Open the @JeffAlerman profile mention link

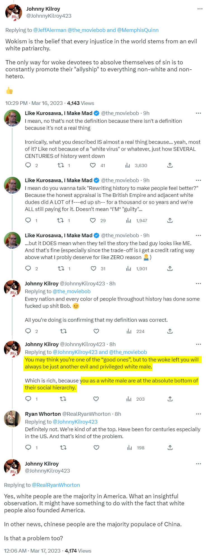[x=50, y=30]
